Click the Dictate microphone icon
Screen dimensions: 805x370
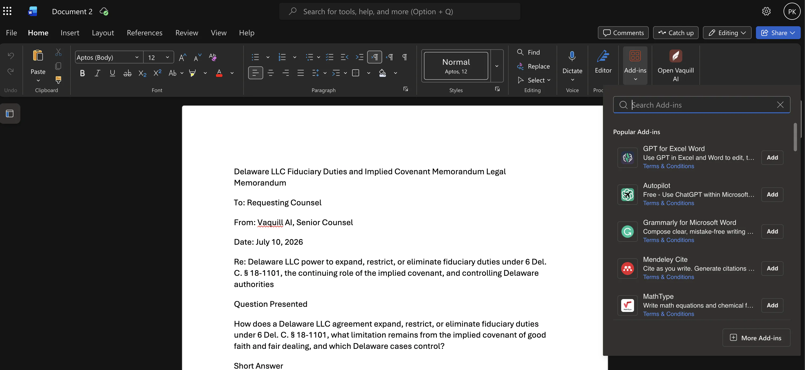pos(572,56)
